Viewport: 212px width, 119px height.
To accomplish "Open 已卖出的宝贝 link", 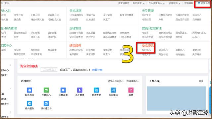I will point(21,33).
